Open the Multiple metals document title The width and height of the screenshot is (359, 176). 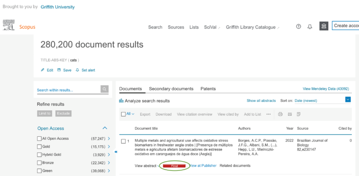[184, 147]
